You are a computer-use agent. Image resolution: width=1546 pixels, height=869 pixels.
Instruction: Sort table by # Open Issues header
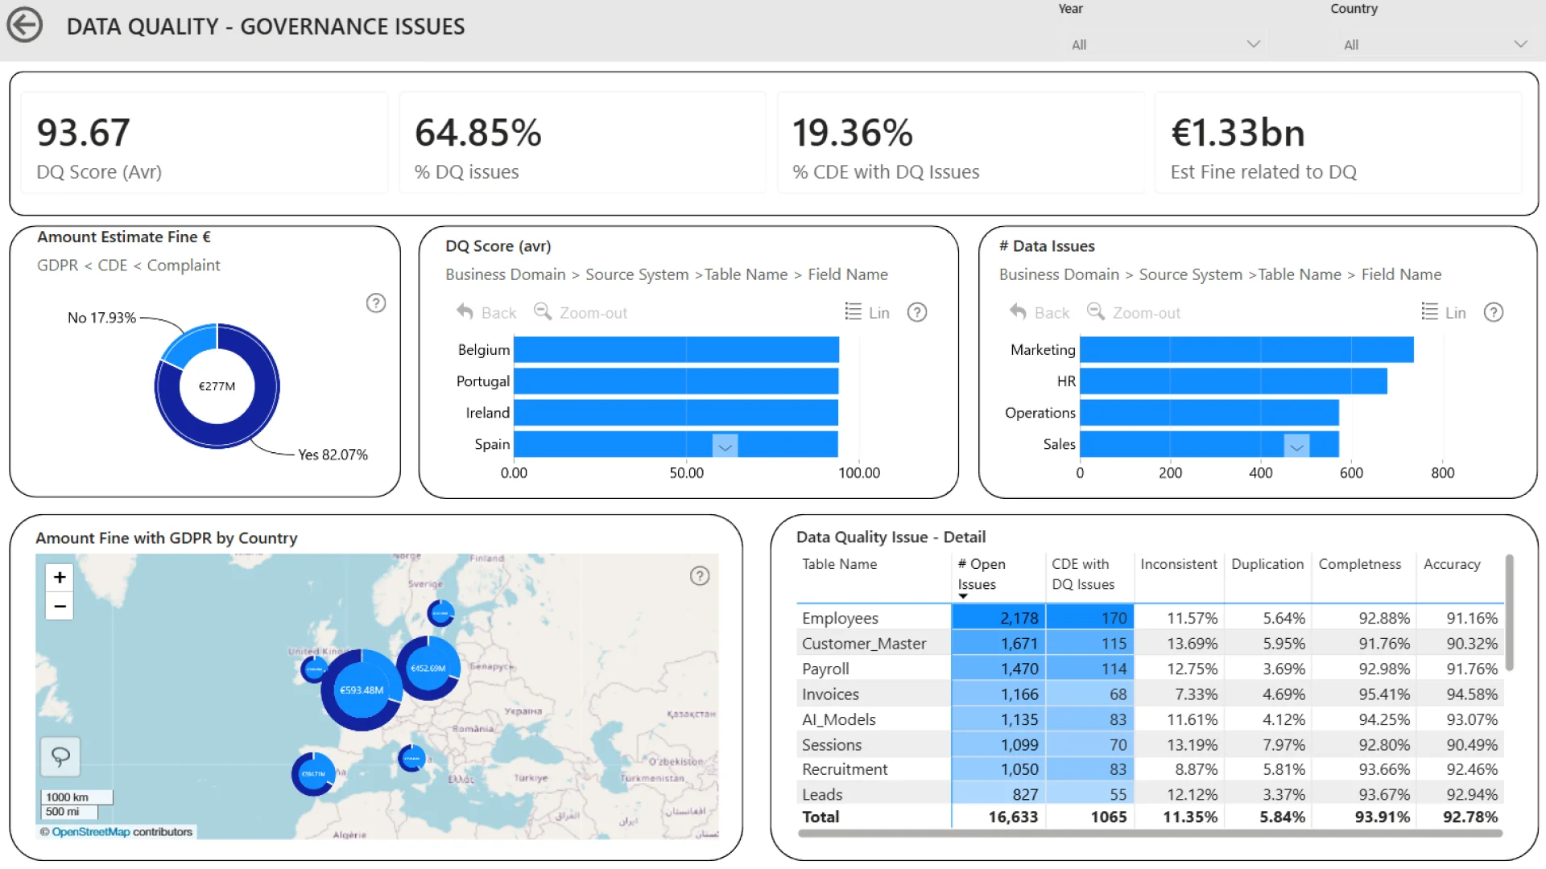tap(981, 574)
